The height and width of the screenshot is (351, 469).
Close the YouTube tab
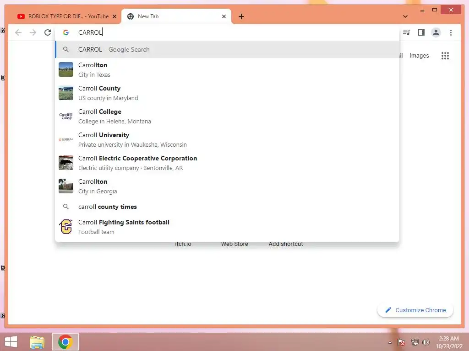point(114,16)
